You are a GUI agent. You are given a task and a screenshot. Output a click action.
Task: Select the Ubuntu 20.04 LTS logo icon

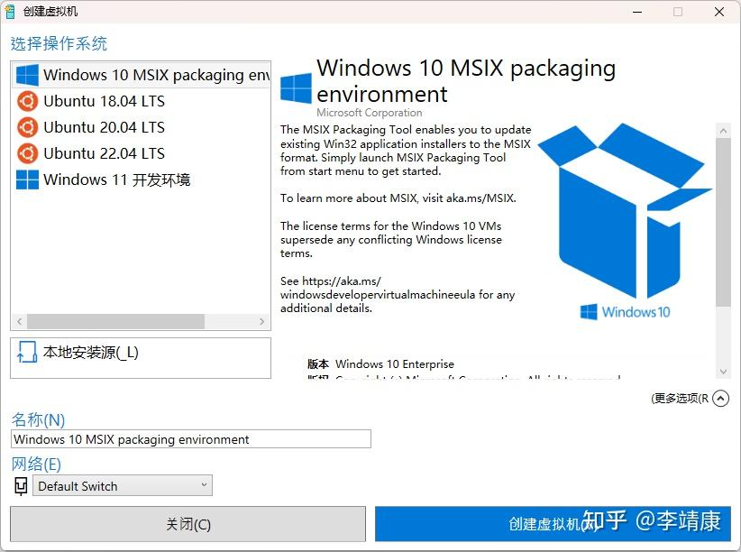(x=27, y=127)
